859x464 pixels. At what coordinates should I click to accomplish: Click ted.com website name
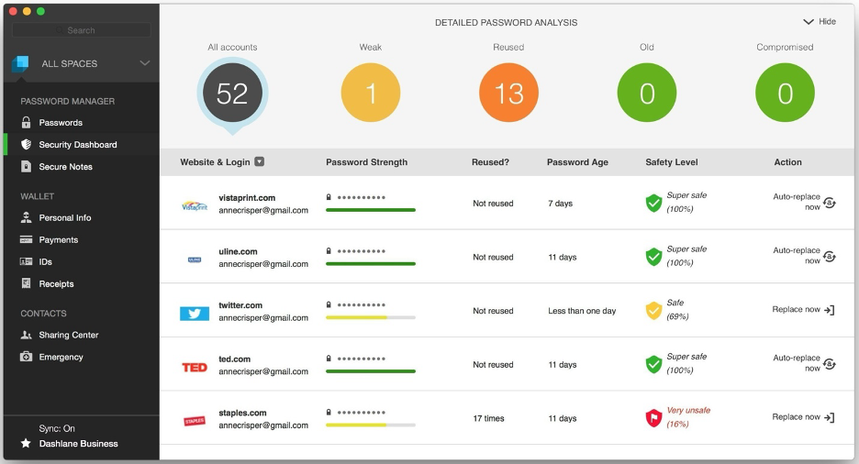coord(234,359)
